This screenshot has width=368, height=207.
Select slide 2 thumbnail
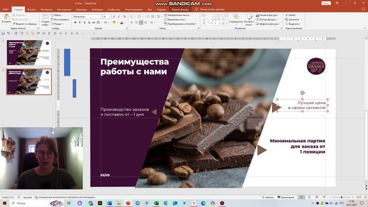[x=29, y=82]
